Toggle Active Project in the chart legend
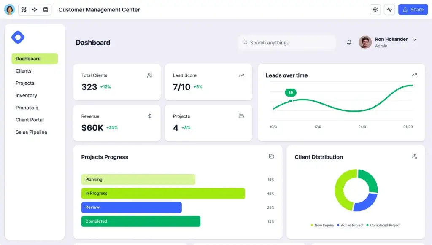 (351, 225)
